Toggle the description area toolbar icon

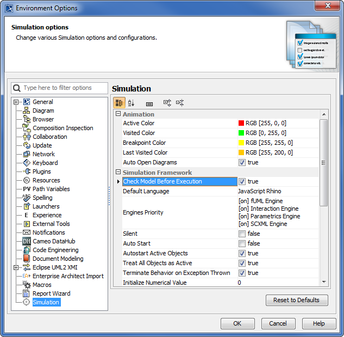pyautogui.click(x=149, y=104)
